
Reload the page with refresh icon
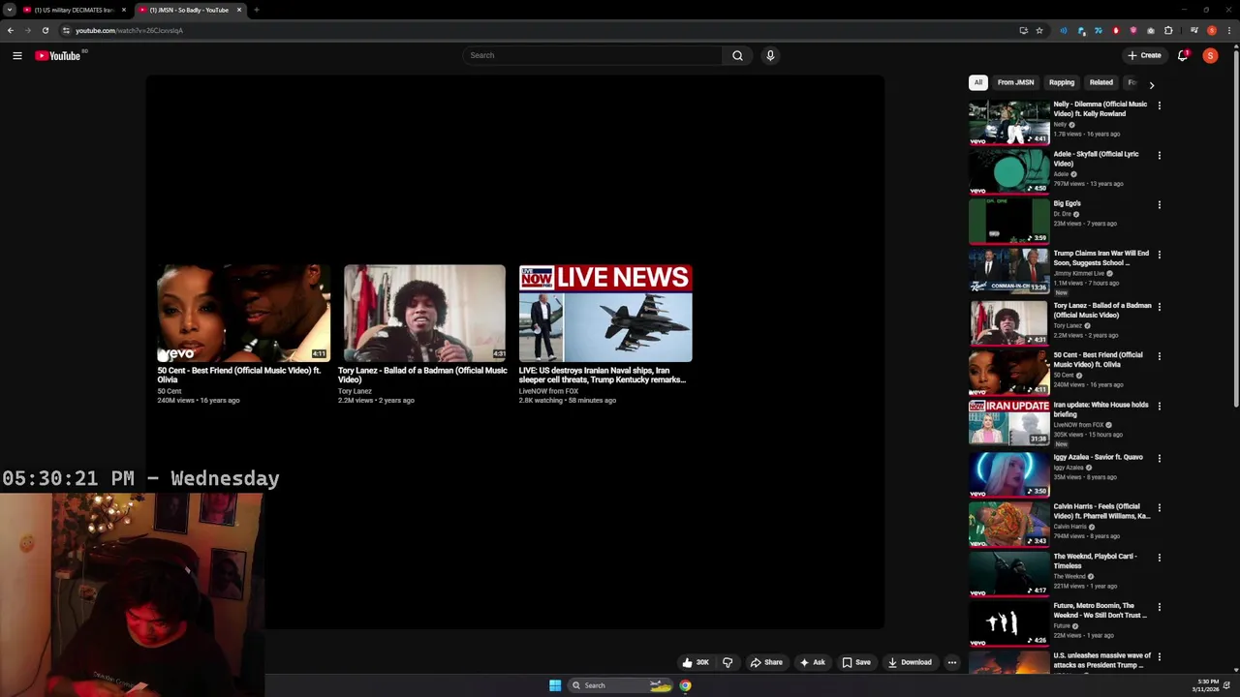point(45,30)
